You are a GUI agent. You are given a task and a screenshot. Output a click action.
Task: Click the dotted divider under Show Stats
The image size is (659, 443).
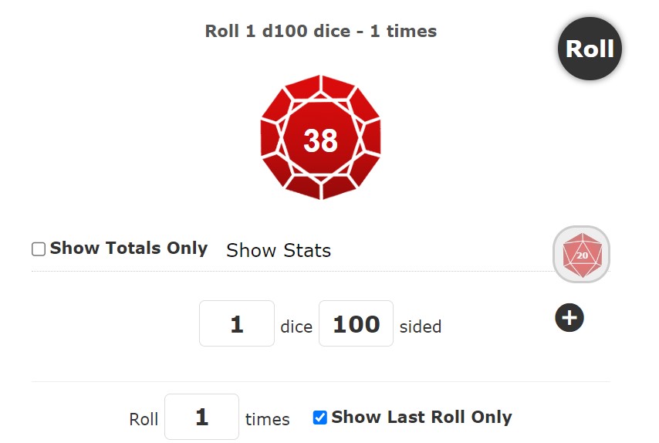292,271
